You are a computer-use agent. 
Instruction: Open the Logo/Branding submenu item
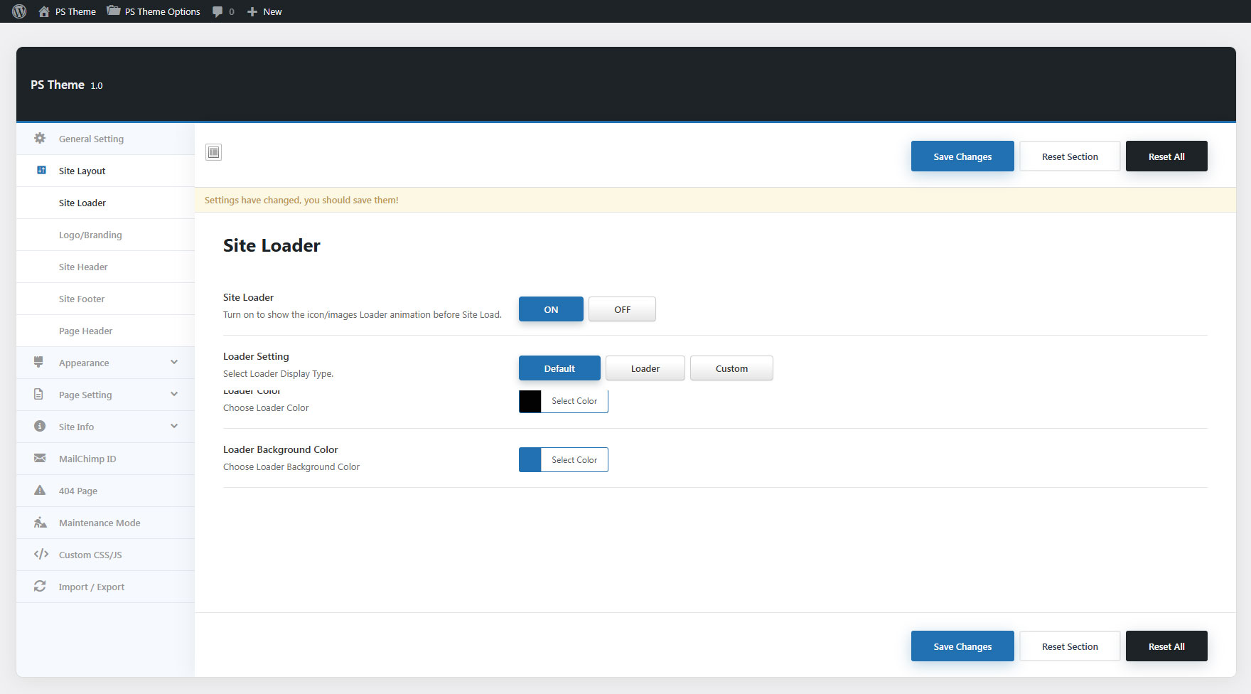[90, 235]
